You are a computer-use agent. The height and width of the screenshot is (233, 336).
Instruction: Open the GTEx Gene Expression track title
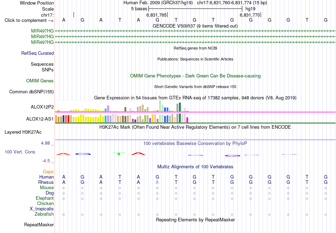(x=195, y=98)
